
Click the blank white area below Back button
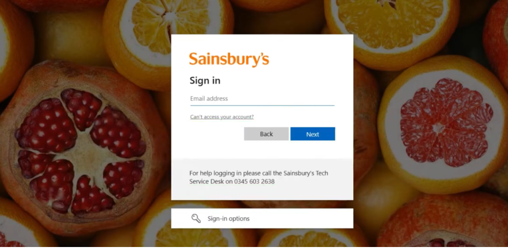[262, 150]
